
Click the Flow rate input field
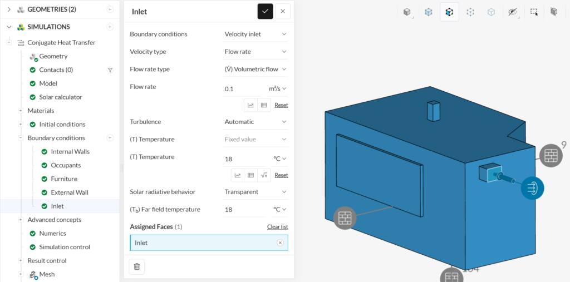242,88
